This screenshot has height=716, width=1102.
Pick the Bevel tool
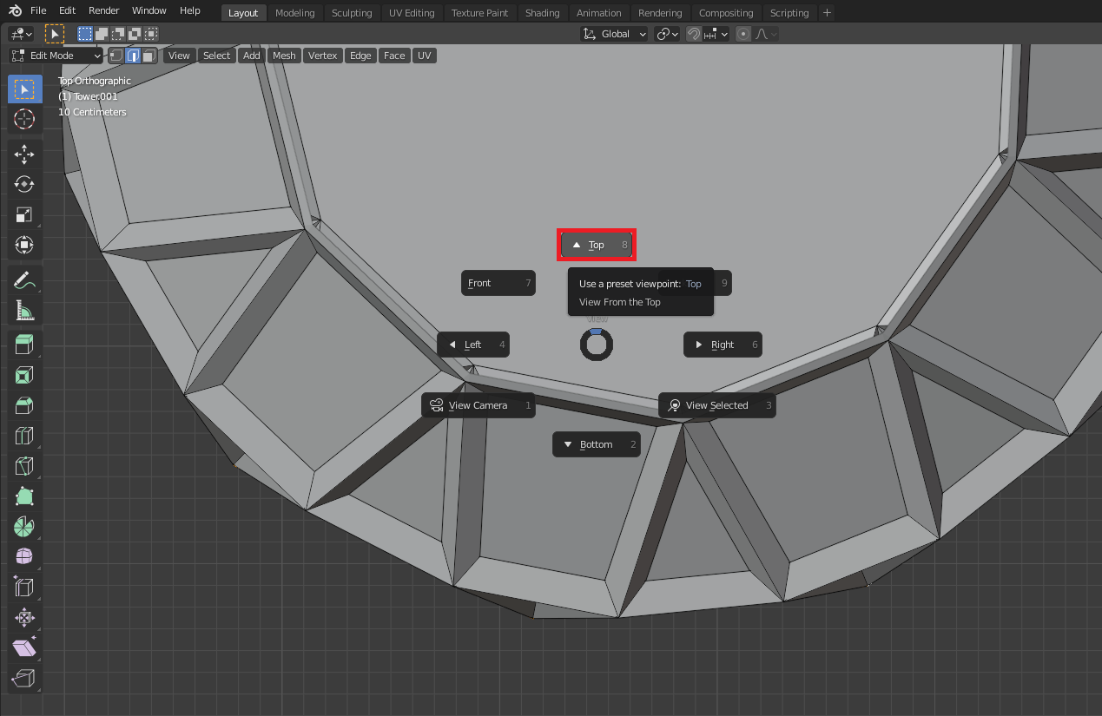coord(24,405)
